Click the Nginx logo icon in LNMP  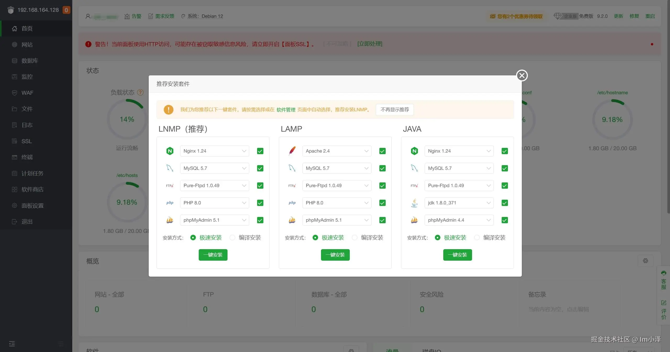(170, 151)
